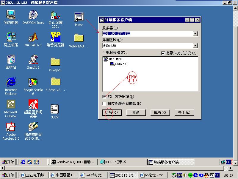Open Microsoft Outlook desktop icon
This screenshot has height=179, width=238.
click(11, 104)
